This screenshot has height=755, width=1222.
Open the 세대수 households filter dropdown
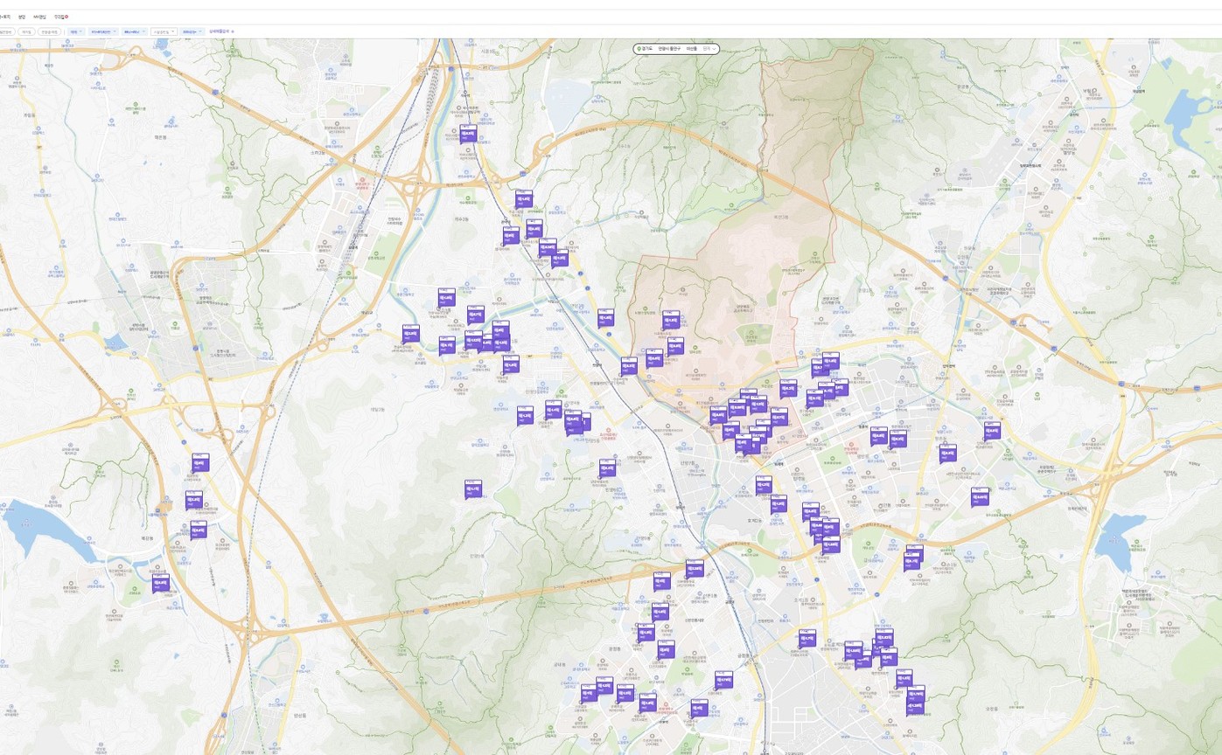click(x=192, y=31)
